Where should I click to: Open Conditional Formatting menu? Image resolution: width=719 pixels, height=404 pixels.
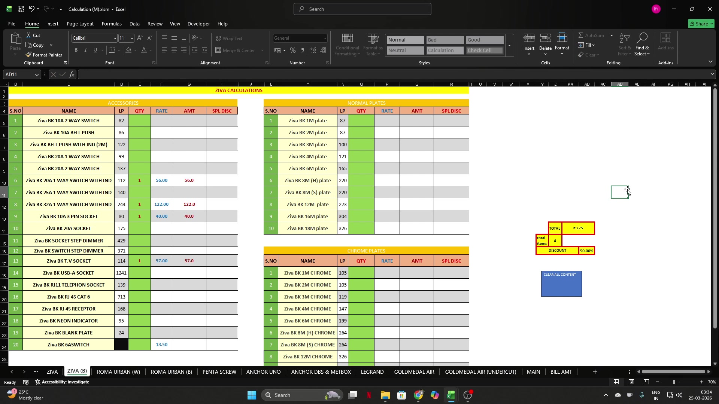click(347, 45)
